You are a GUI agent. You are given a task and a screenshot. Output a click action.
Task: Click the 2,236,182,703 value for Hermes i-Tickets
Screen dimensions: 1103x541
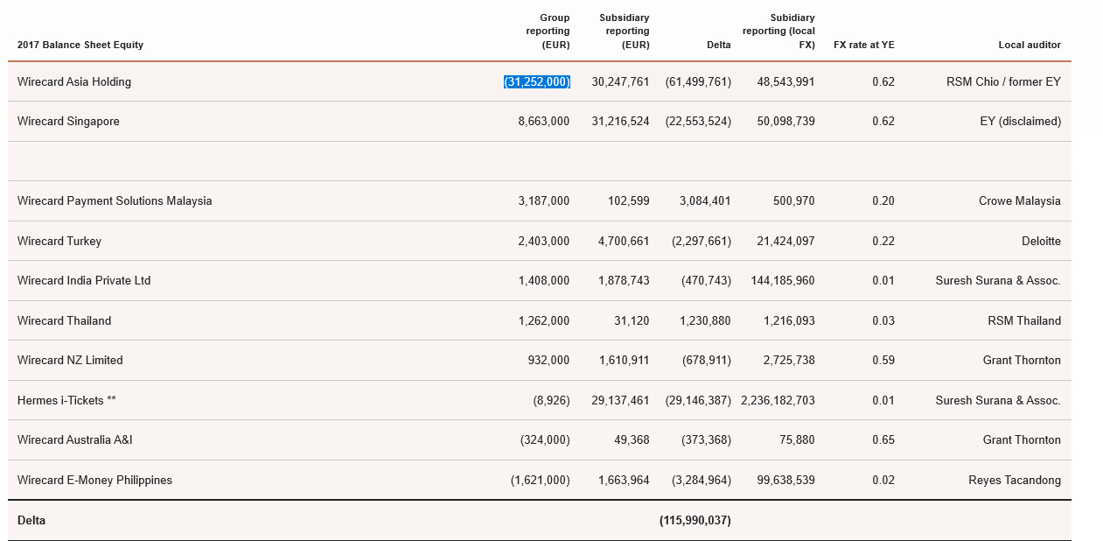point(775,400)
